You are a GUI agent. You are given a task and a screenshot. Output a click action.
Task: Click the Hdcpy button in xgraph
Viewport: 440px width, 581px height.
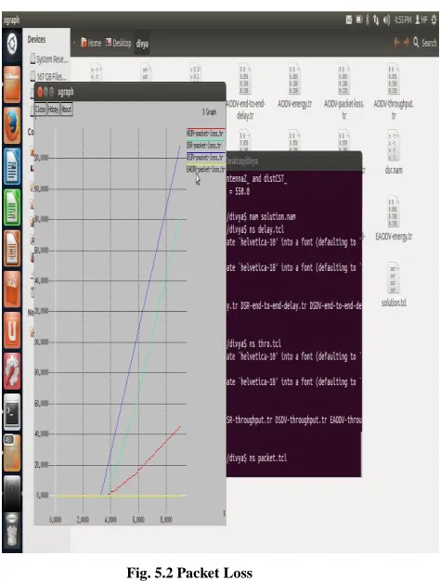(54, 110)
